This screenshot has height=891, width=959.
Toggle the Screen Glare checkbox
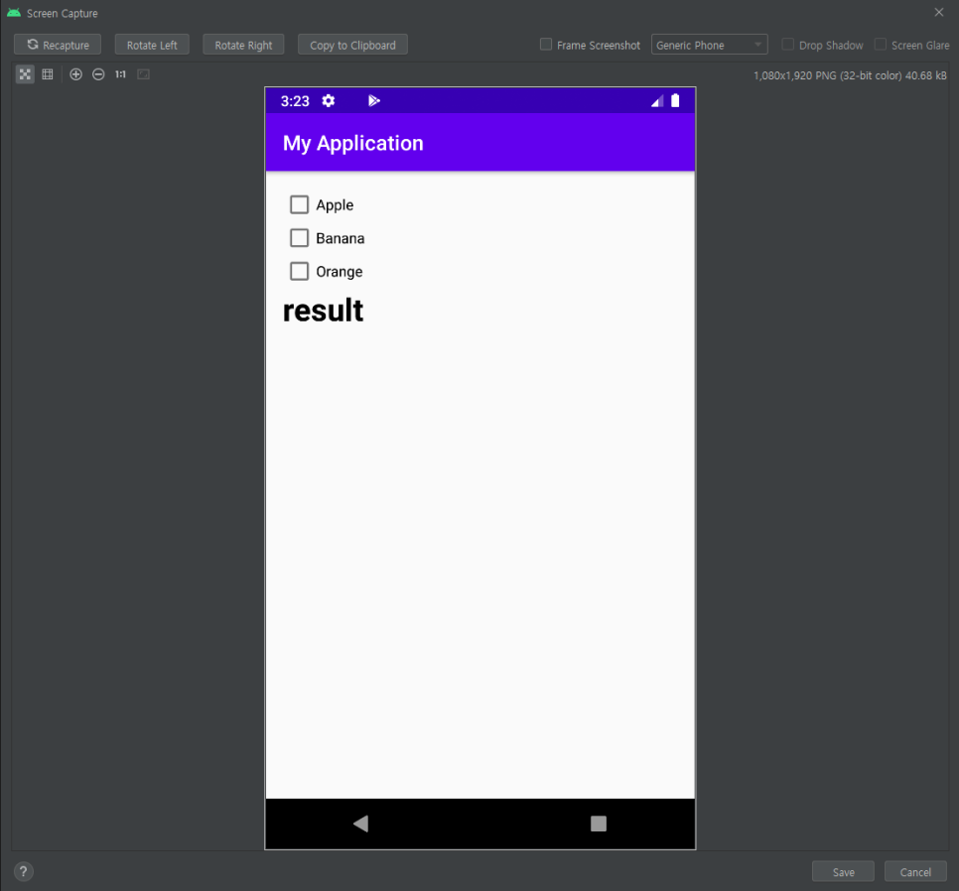pyautogui.click(x=881, y=44)
